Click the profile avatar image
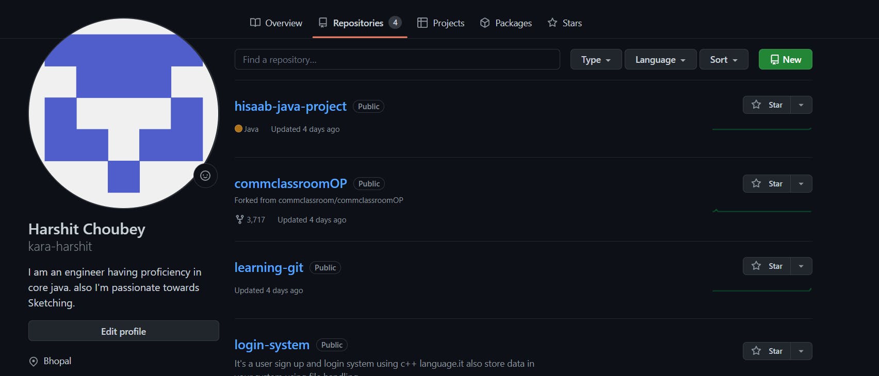The image size is (879, 376). point(124,113)
